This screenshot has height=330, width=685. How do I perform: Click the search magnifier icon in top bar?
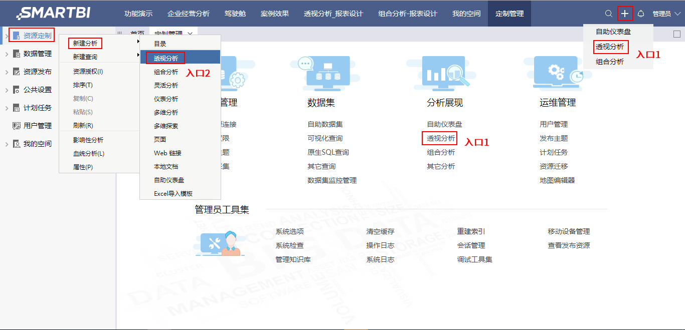pos(609,14)
